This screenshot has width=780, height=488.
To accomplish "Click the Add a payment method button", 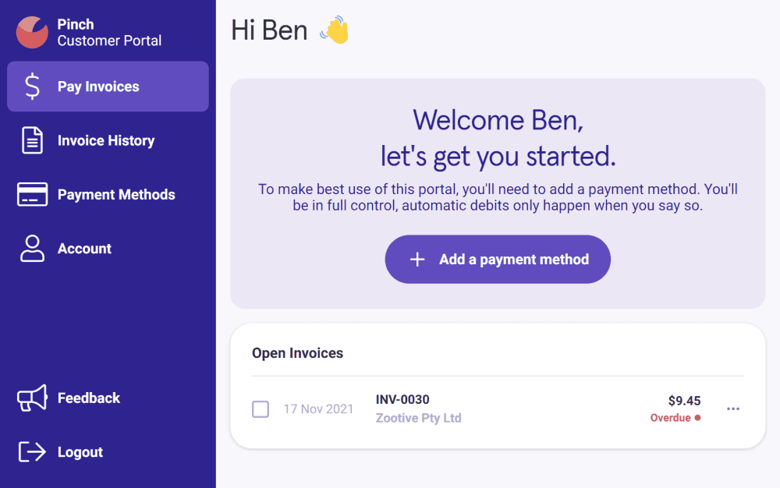I will tap(498, 259).
